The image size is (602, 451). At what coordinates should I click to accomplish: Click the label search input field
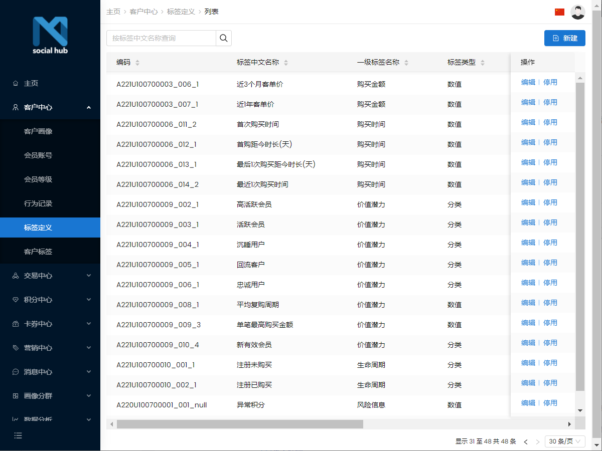click(161, 38)
